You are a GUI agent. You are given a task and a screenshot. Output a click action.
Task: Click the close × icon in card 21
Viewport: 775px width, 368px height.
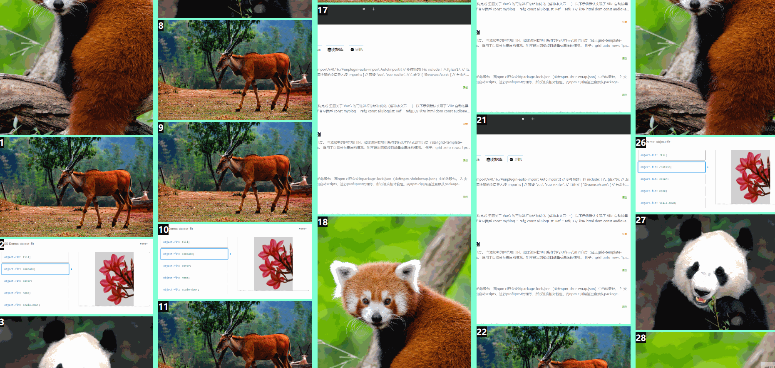tap(523, 119)
